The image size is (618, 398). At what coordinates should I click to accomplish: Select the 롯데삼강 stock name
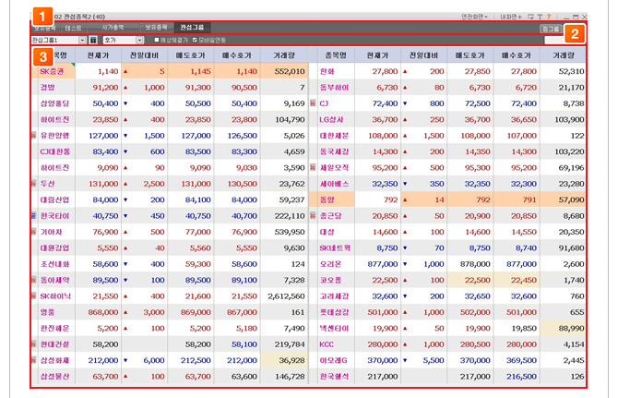(334, 312)
